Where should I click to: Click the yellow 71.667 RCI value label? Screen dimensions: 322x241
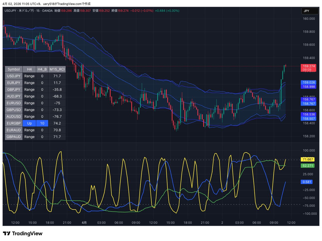pos(308,159)
